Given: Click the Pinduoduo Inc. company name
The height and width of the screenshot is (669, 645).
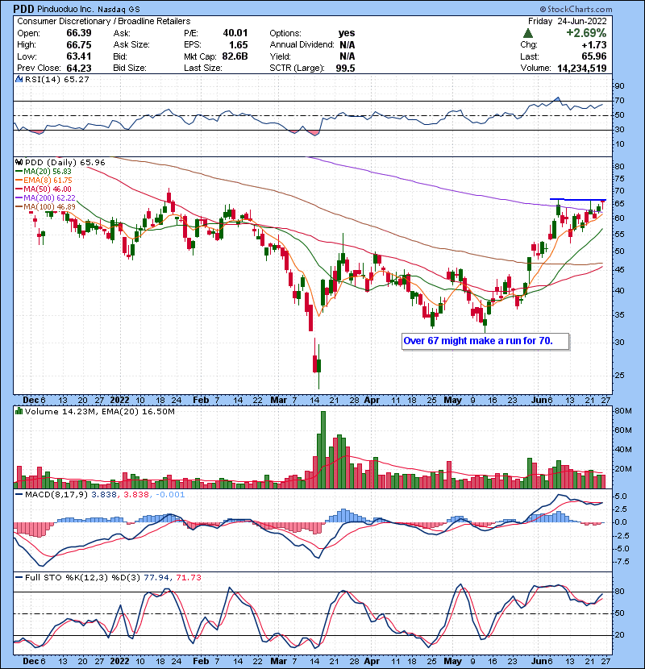Looking at the screenshot, I should pos(64,9).
